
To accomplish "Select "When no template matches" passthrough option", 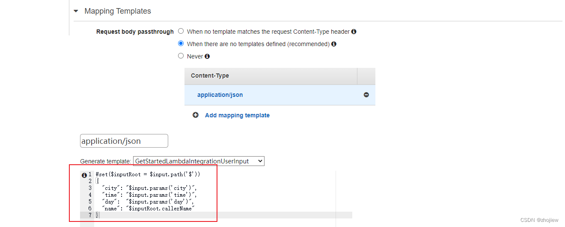I will tap(181, 31).
